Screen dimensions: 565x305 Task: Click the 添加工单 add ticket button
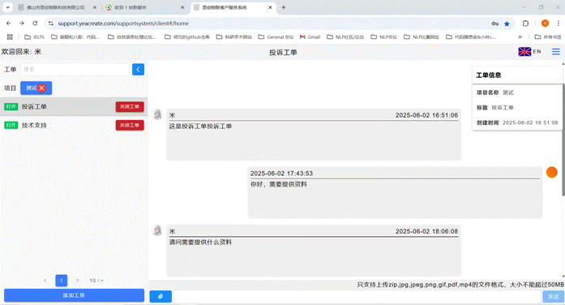[74, 295]
